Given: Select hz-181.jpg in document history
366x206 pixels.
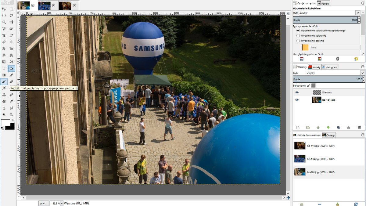Looking at the screenshot, I should (x=329, y=172).
